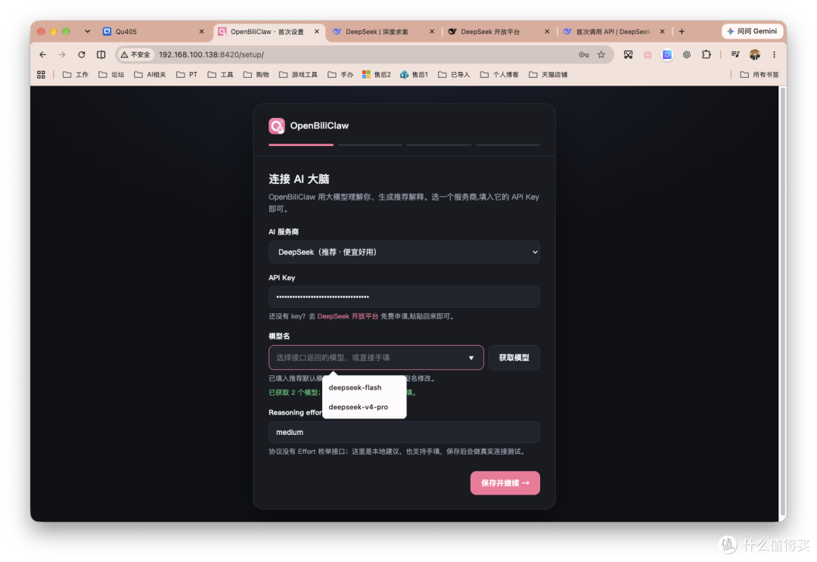
Task: Switch to the Qu405 tab
Action: point(154,32)
